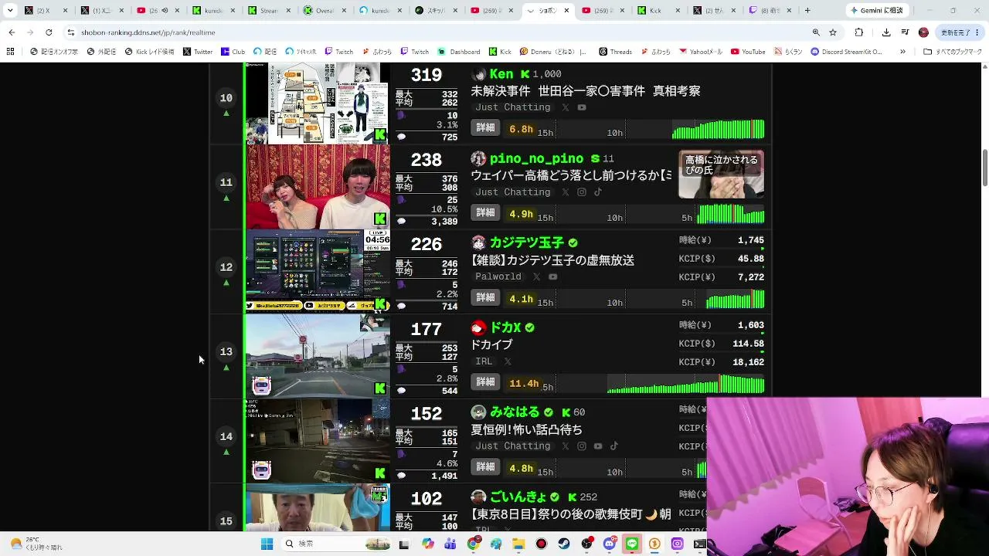Click the zoom magnifier icon in address bar

coord(816,32)
